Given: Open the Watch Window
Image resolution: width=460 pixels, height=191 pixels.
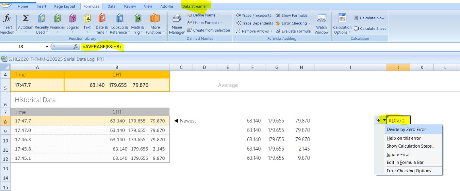Looking at the screenshot, I should [322, 24].
